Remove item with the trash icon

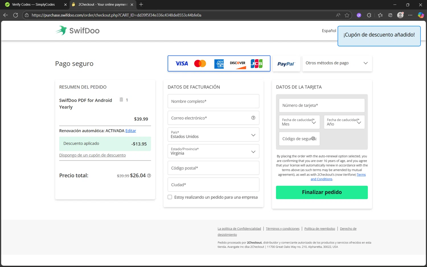click(121, 100)
